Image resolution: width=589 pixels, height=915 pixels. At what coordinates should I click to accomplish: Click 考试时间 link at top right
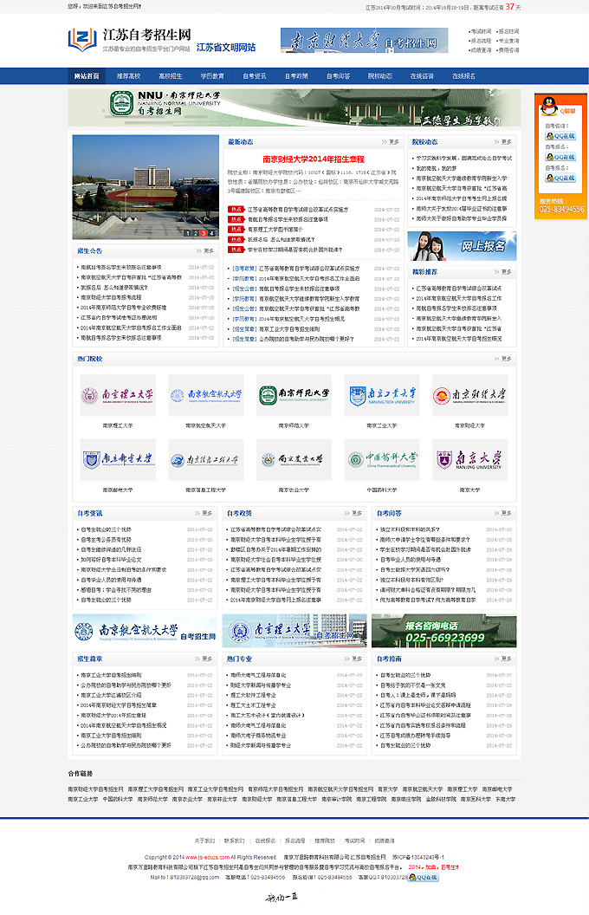(481, 31)
